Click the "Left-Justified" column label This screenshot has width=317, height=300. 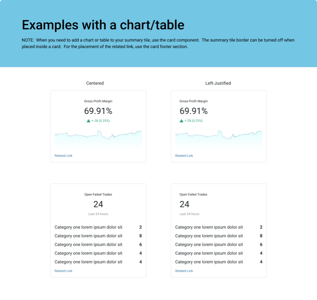[x=218, y=83]
